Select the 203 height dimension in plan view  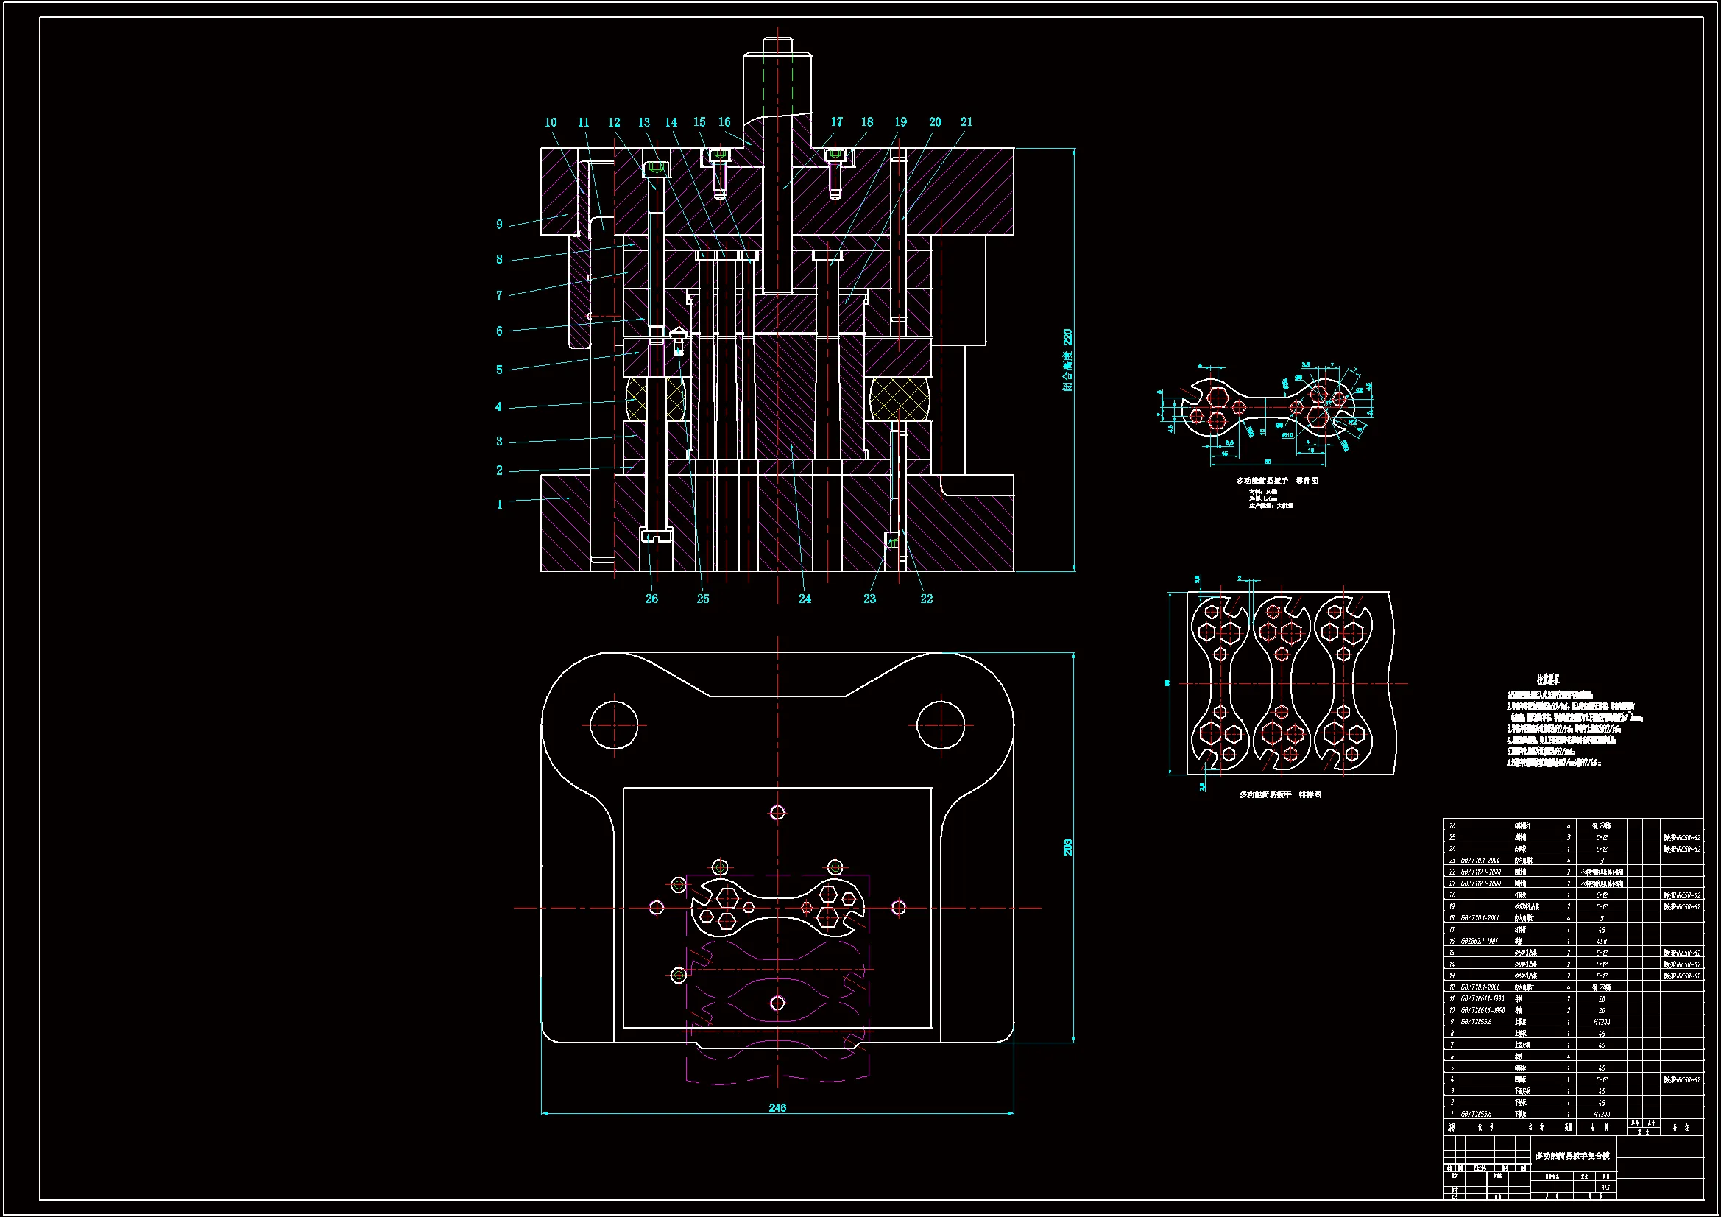pos(1067,847)
